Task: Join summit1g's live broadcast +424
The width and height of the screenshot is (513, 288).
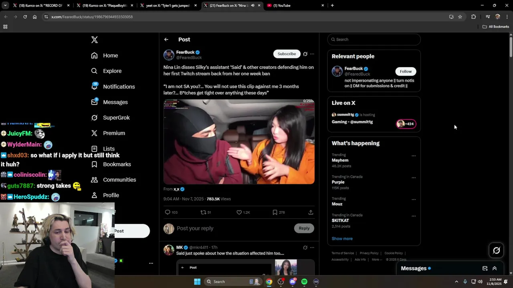Action: tap(406, 124)
